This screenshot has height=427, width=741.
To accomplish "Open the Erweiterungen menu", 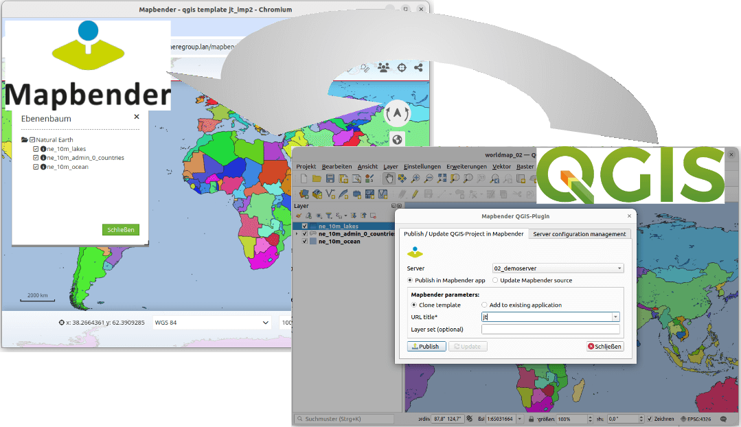I will click(x=466, y=167).
